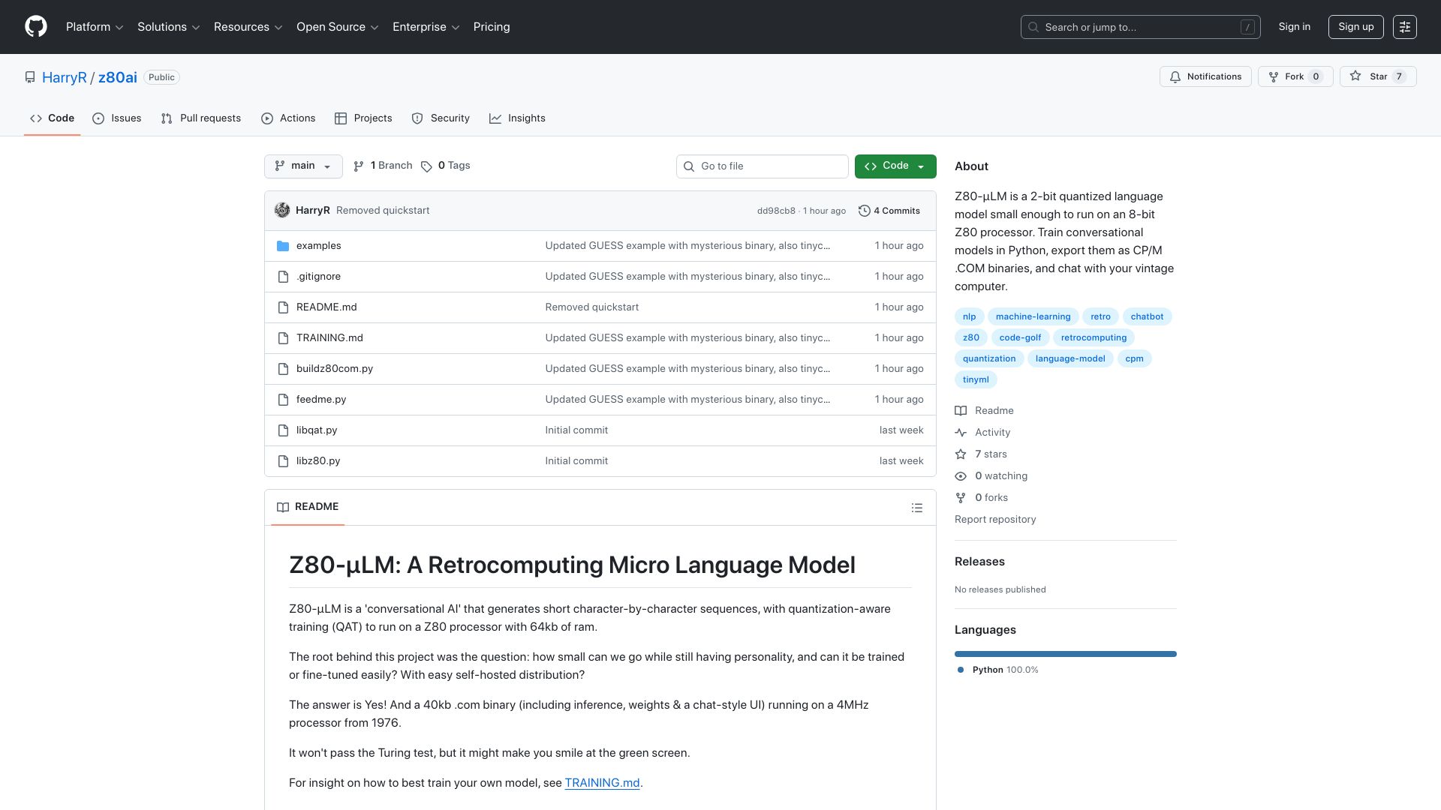This screenshot has height=810, width=1441.
Task: Click the Pricing link
Action: tap(492, 27)
